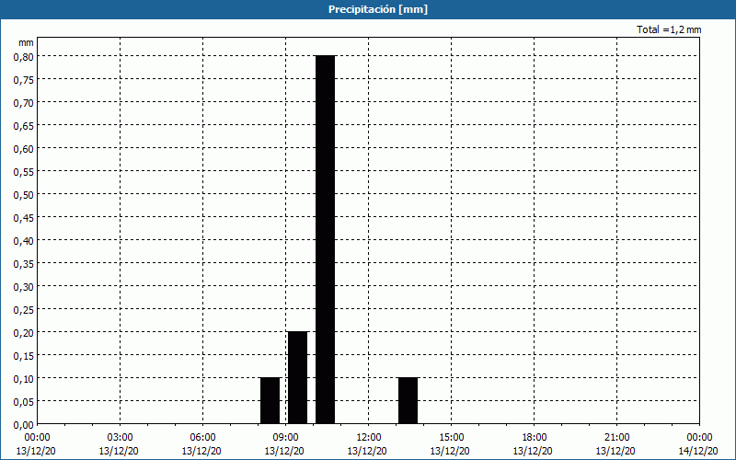Click the 0,45 y-axis value
Image resolution: width=736 pixels, height=460 pixels.
(24, 218)
